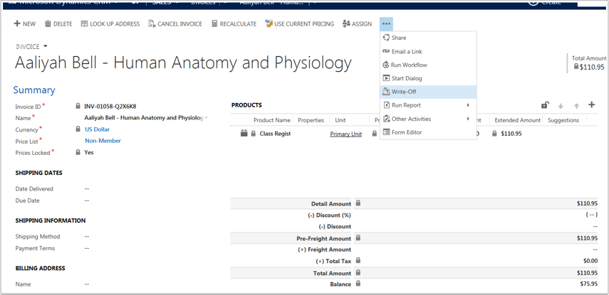This screenshot has height=295, width=609.
Task: Click the Prices Locked Yes value
Action: [x=89, y=152]
